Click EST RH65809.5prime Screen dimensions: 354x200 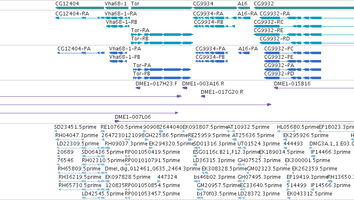click(x=79, y=169)
